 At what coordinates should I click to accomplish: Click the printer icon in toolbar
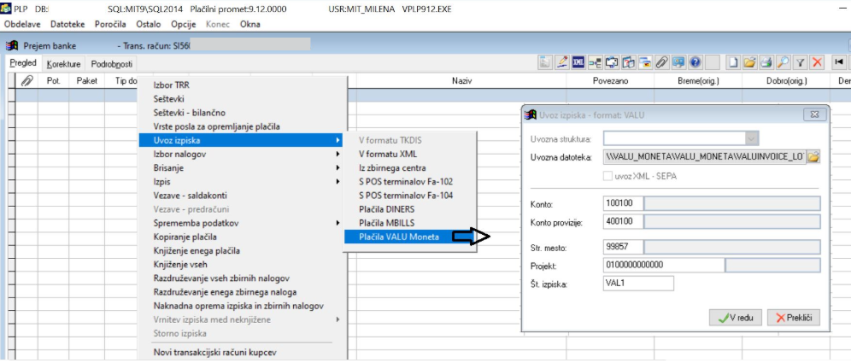pyautogui.click(x=766, y=62)
